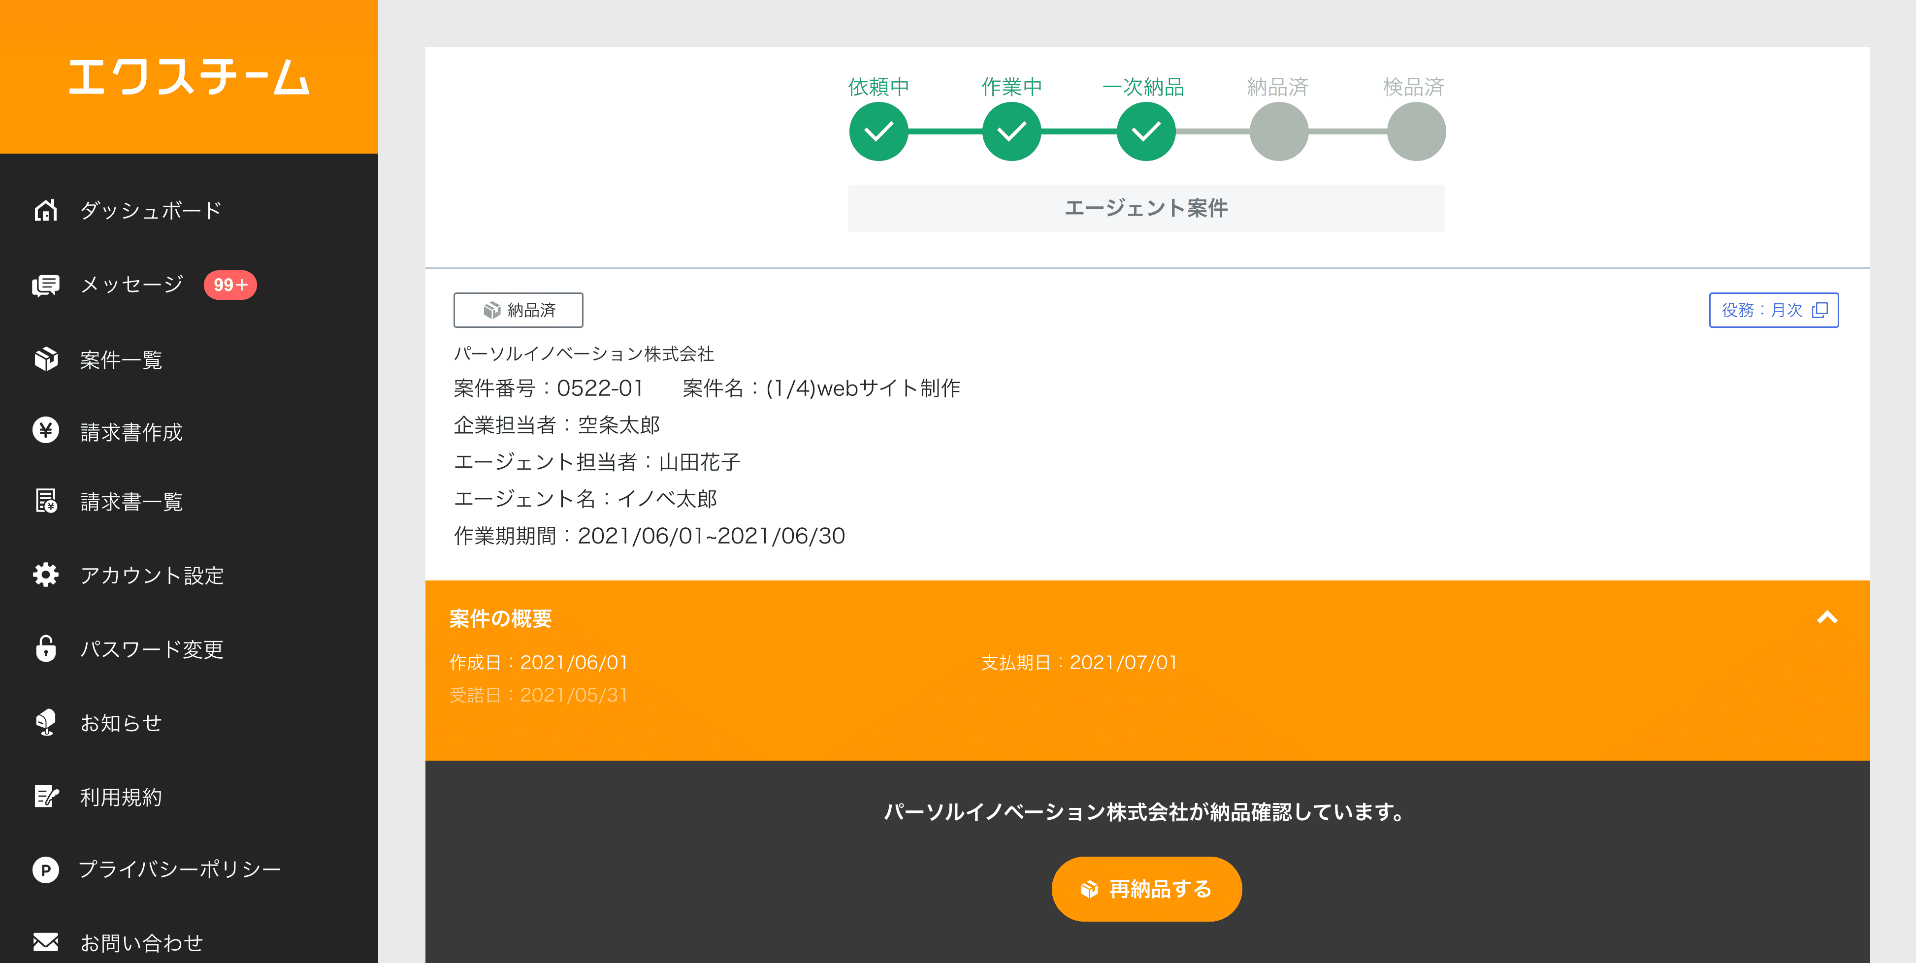The width and height of the screenshot is (1916, 963).
Task: Click the エクスチーム logo
Action: coord(189,77)
